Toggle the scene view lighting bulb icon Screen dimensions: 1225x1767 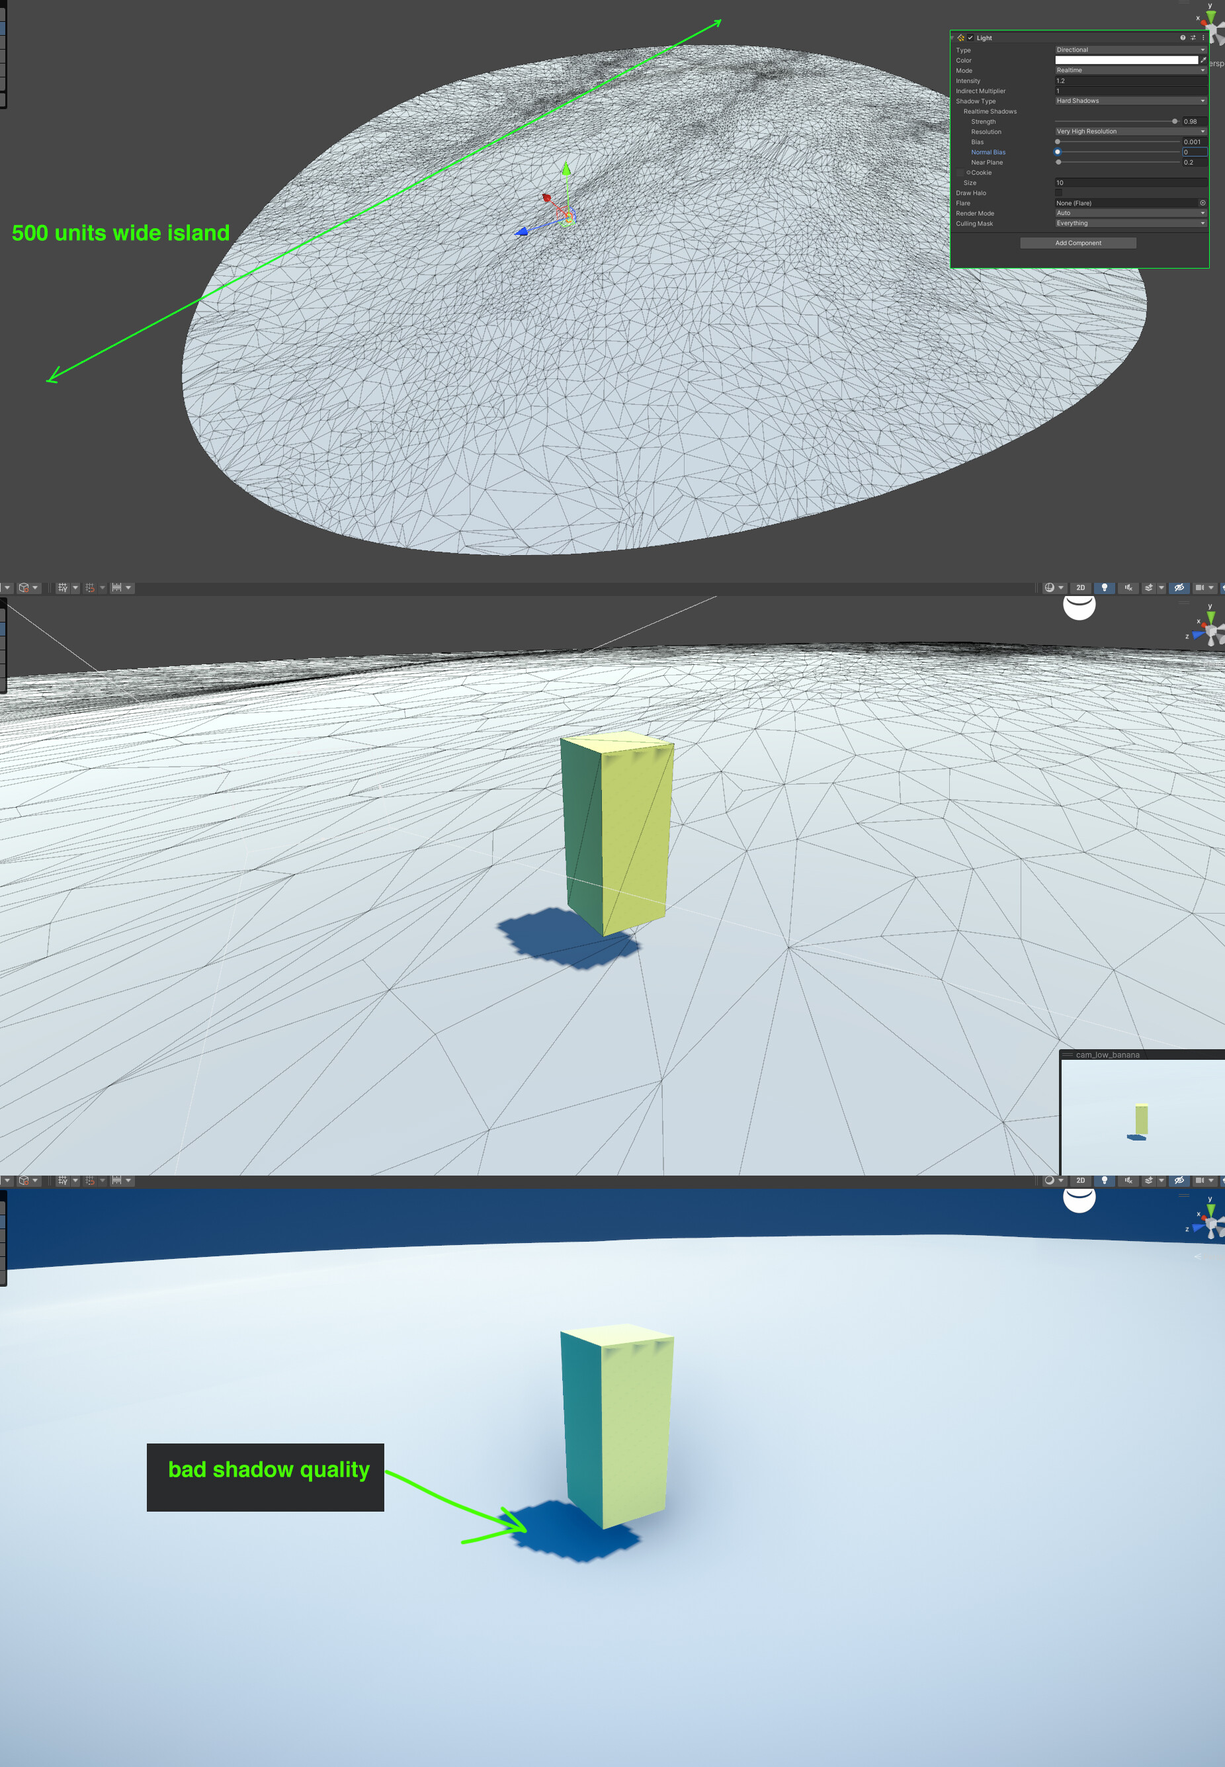(1105, 587)
